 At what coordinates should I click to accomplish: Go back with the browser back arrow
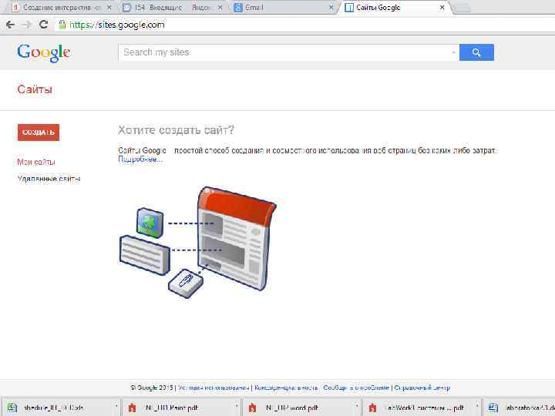[10, 25]
